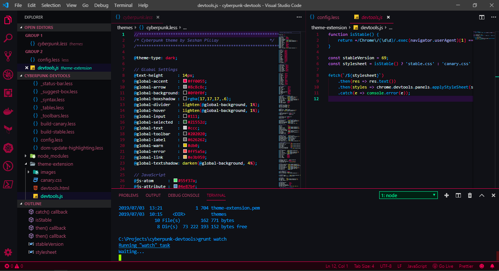Click the LF line ending indicator
The height and width of the screenshot is (271, 499).
(400, 266)
